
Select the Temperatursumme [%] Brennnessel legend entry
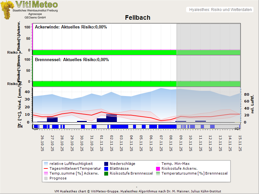(194, 173)
